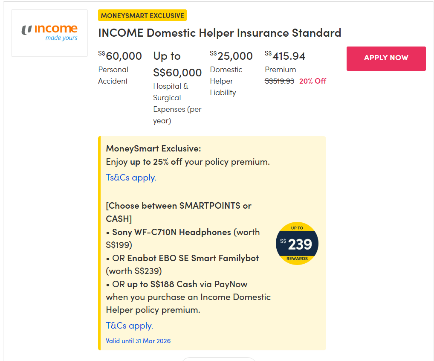Click the S$239 rewards badge
This screenshot has height=361, width=434.
[x=297, y=244]
